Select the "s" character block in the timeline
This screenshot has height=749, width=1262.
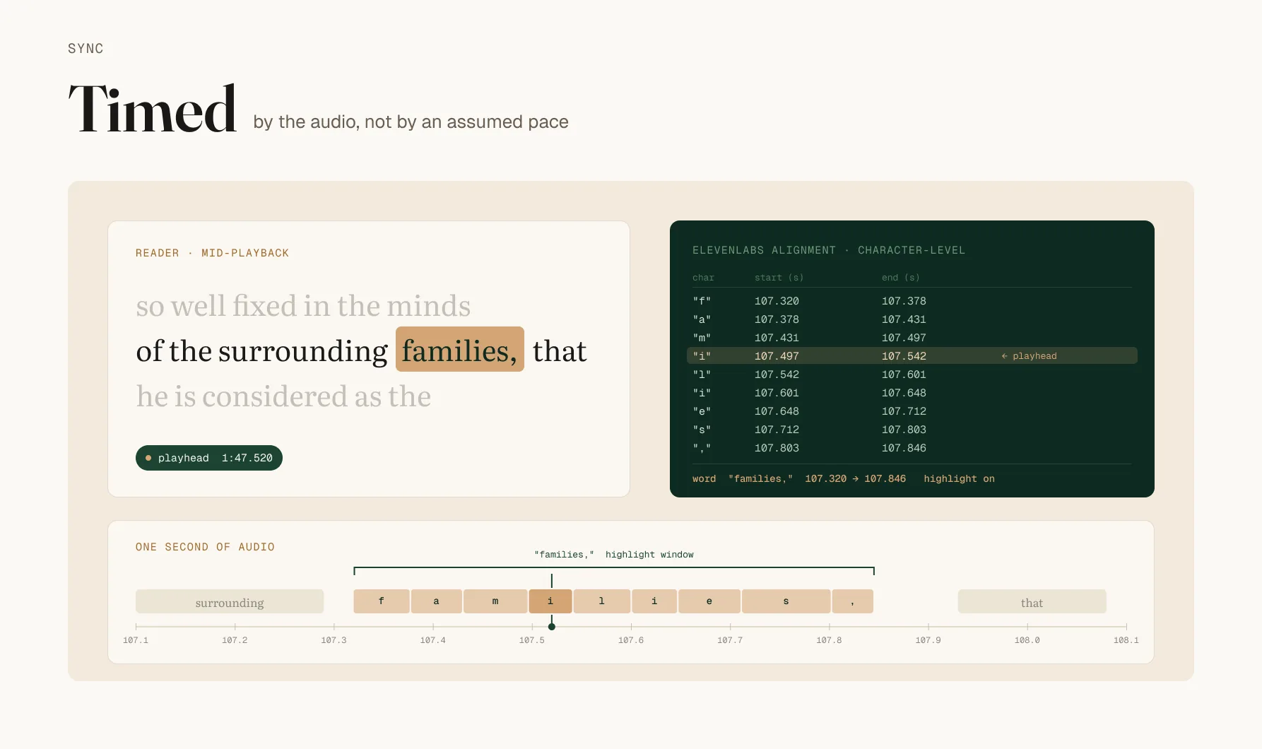[786, 601]
